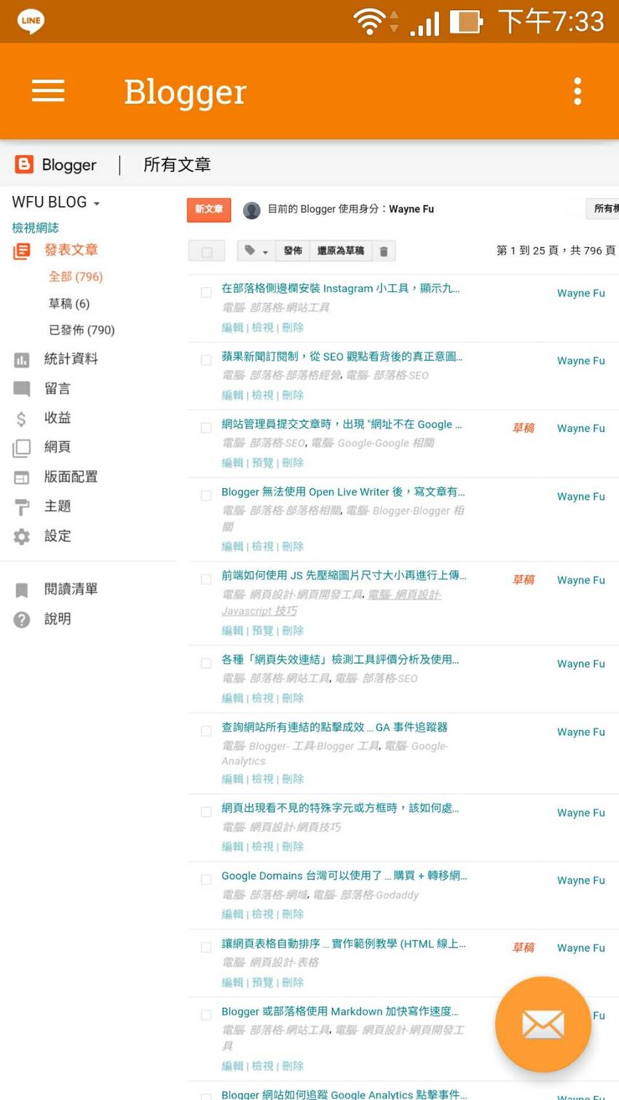Check the 查詢網站所有連結 post checkbox
This screenshot has width=619, height=1100.
[206, 731]
